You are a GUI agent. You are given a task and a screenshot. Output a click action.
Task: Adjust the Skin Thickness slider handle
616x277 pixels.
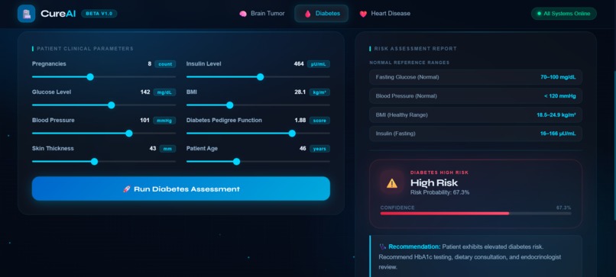pyautogui.click(x=94, y=162)
